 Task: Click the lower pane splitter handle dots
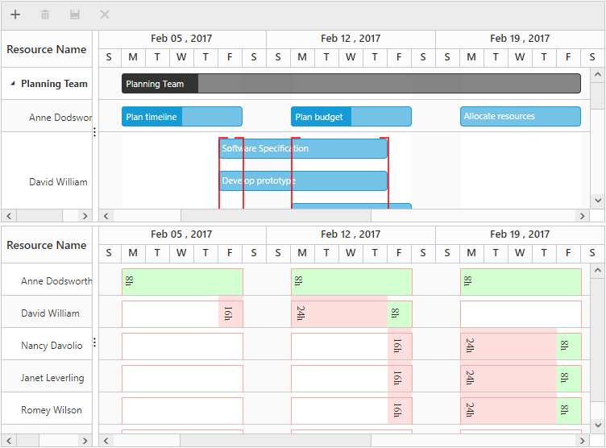[x=95, y=343]
